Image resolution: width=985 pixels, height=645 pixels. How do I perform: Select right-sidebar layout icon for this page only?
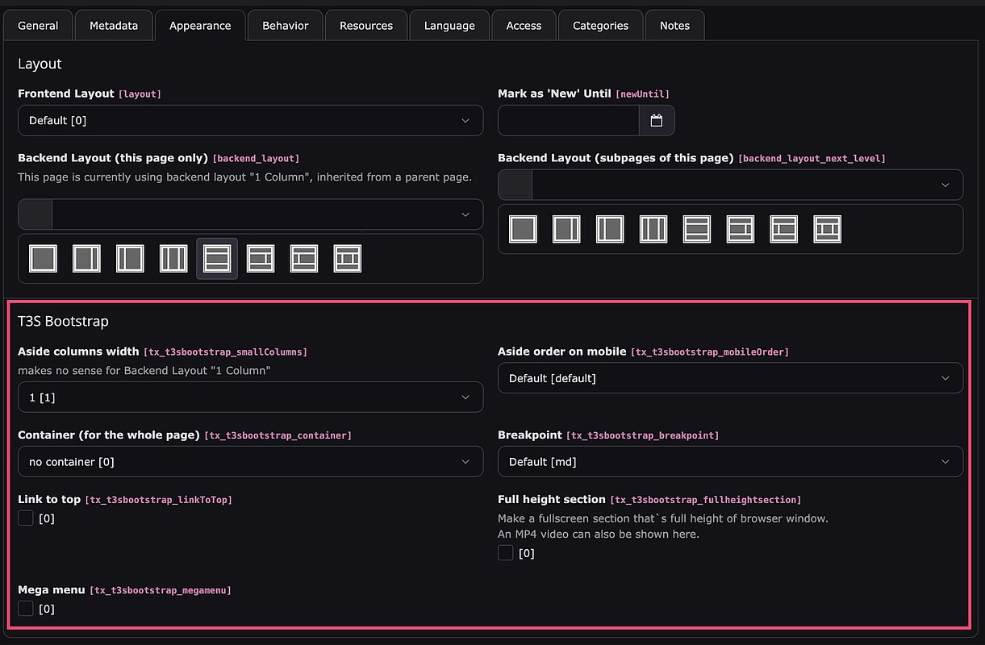[x=86, y=259]
